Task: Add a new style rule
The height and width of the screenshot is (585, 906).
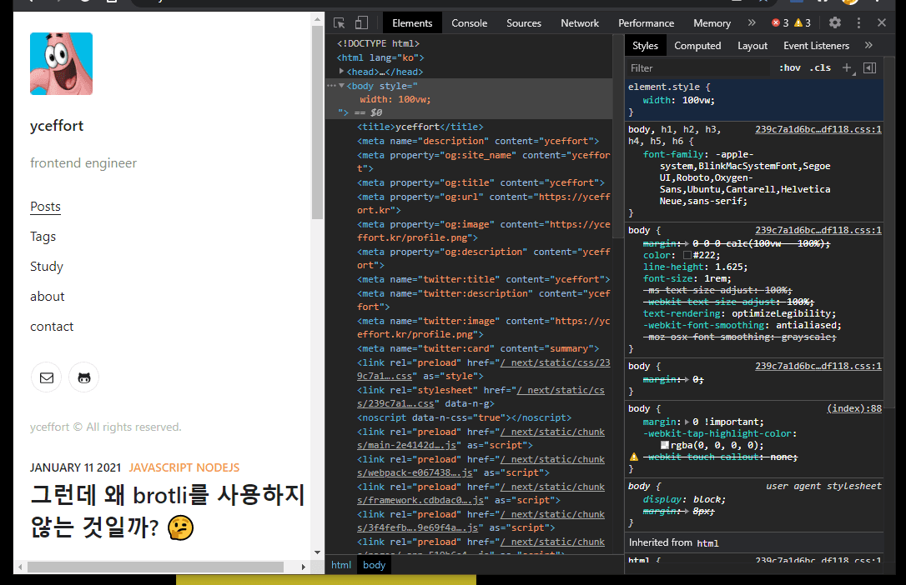Action: [x=847, y=67]
